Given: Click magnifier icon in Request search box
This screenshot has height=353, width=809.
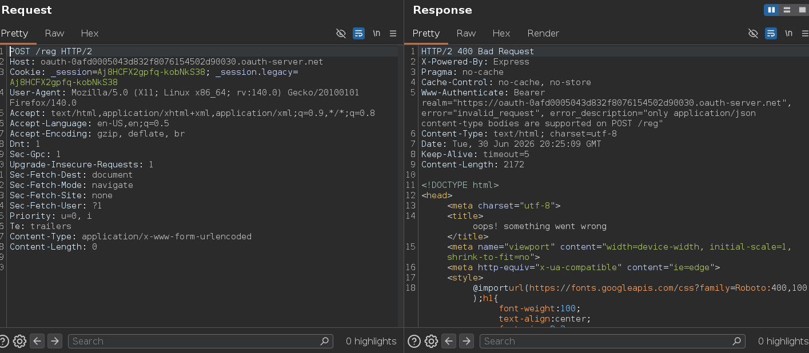Looking at the screenshot, I should click(325, 341).
